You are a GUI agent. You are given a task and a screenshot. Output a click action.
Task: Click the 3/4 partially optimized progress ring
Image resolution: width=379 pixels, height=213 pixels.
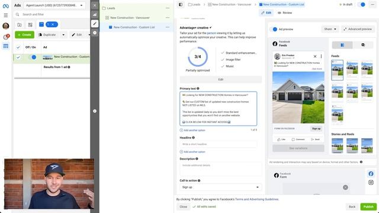(198, 57)
